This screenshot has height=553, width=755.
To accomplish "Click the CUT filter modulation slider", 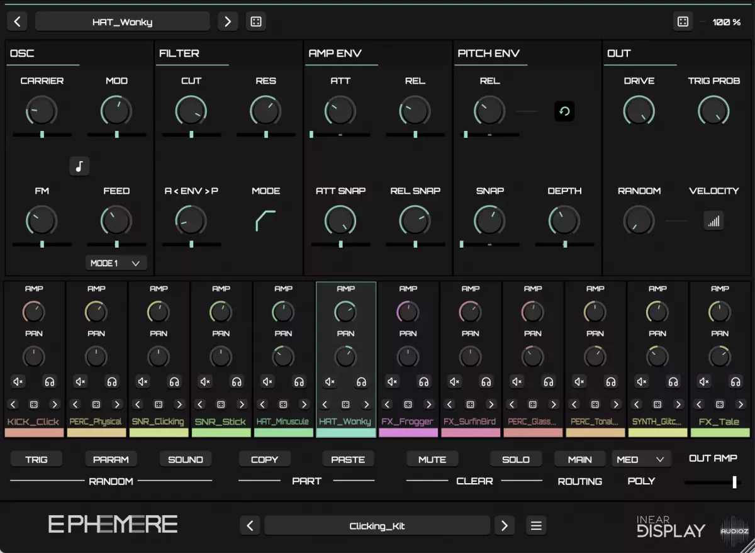I will point(191,134).
